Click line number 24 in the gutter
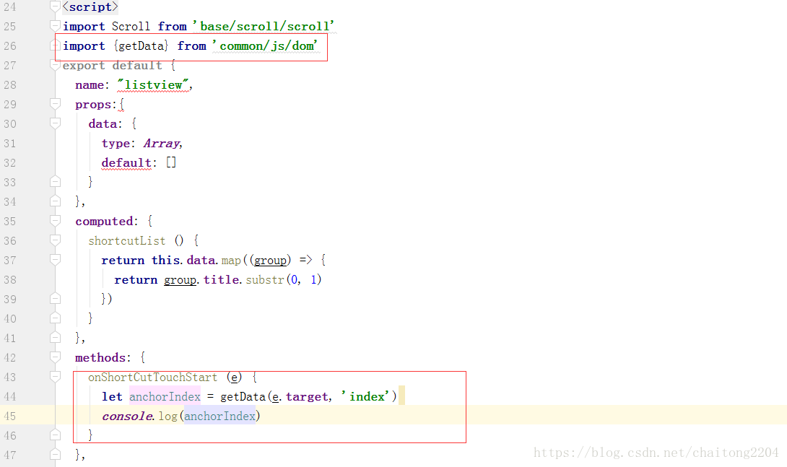The image size is (787, 467). (9, 7)
